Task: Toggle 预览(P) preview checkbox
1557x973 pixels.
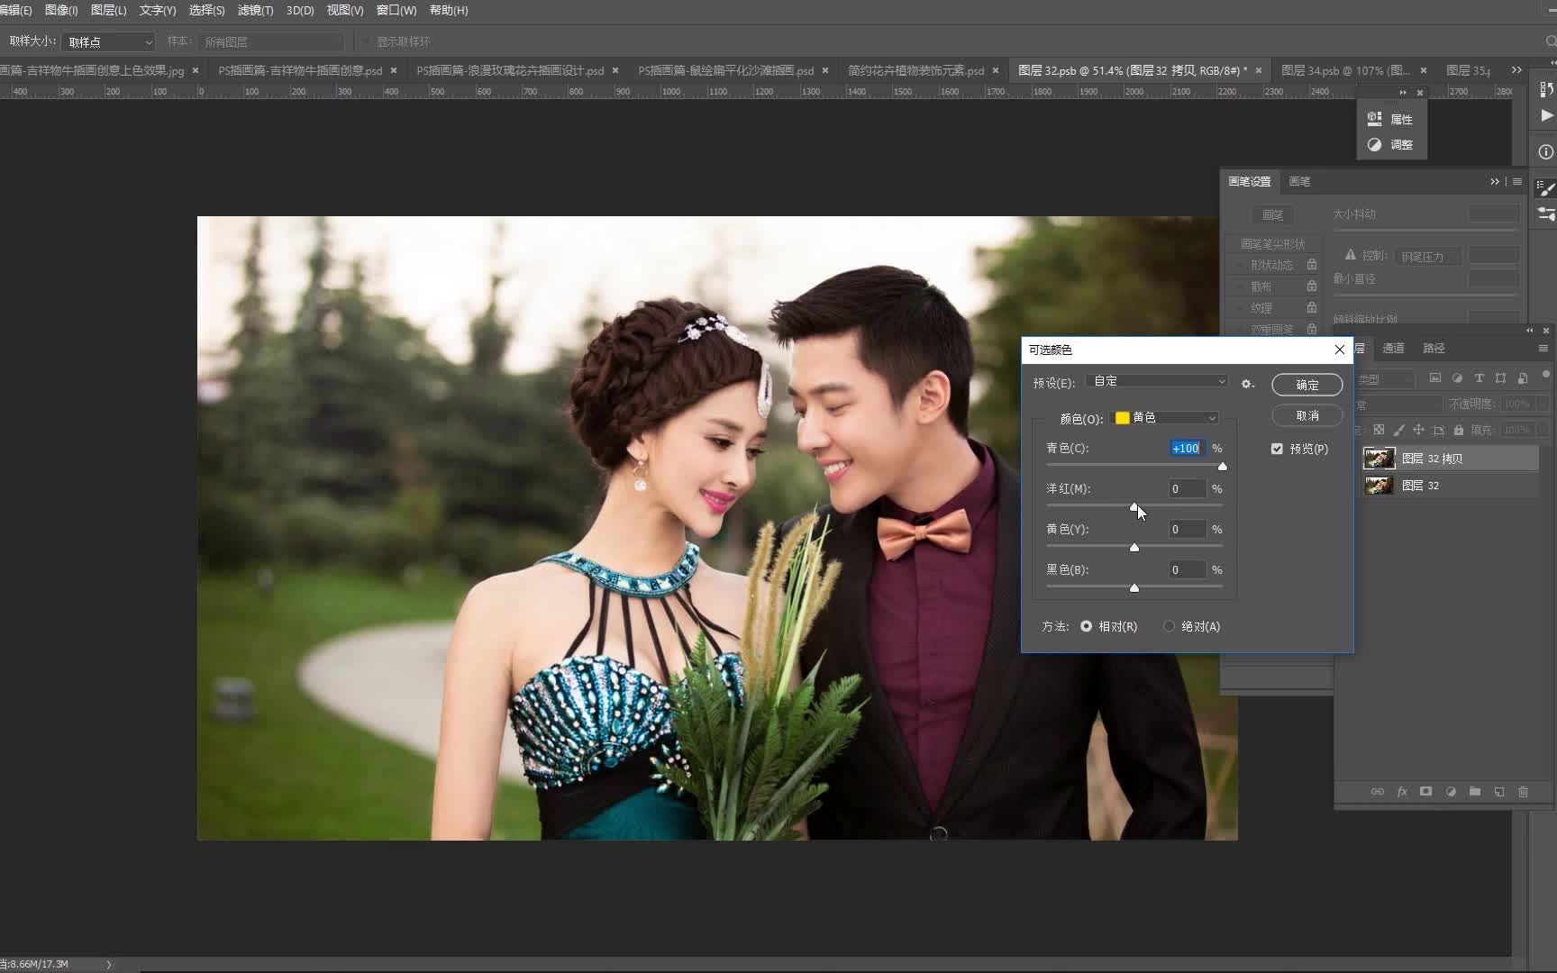Action: [x=1277, y=449]
